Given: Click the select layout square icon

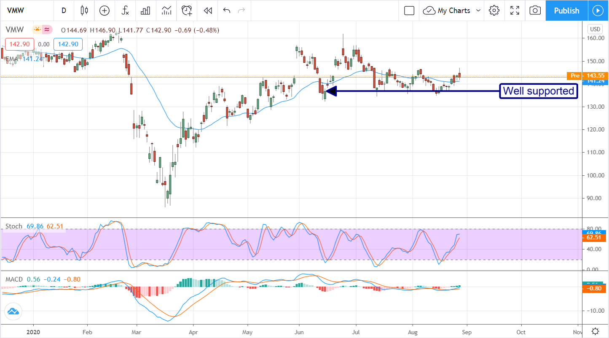Looking at the screenshot, I should click(x=409, y=11).
